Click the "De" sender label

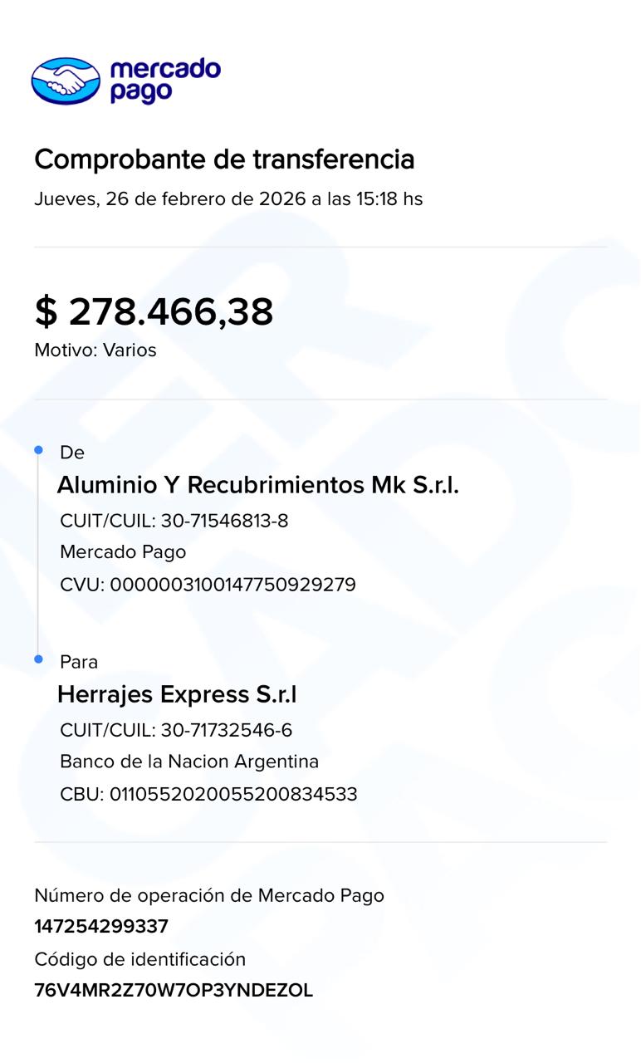(72, 453)
